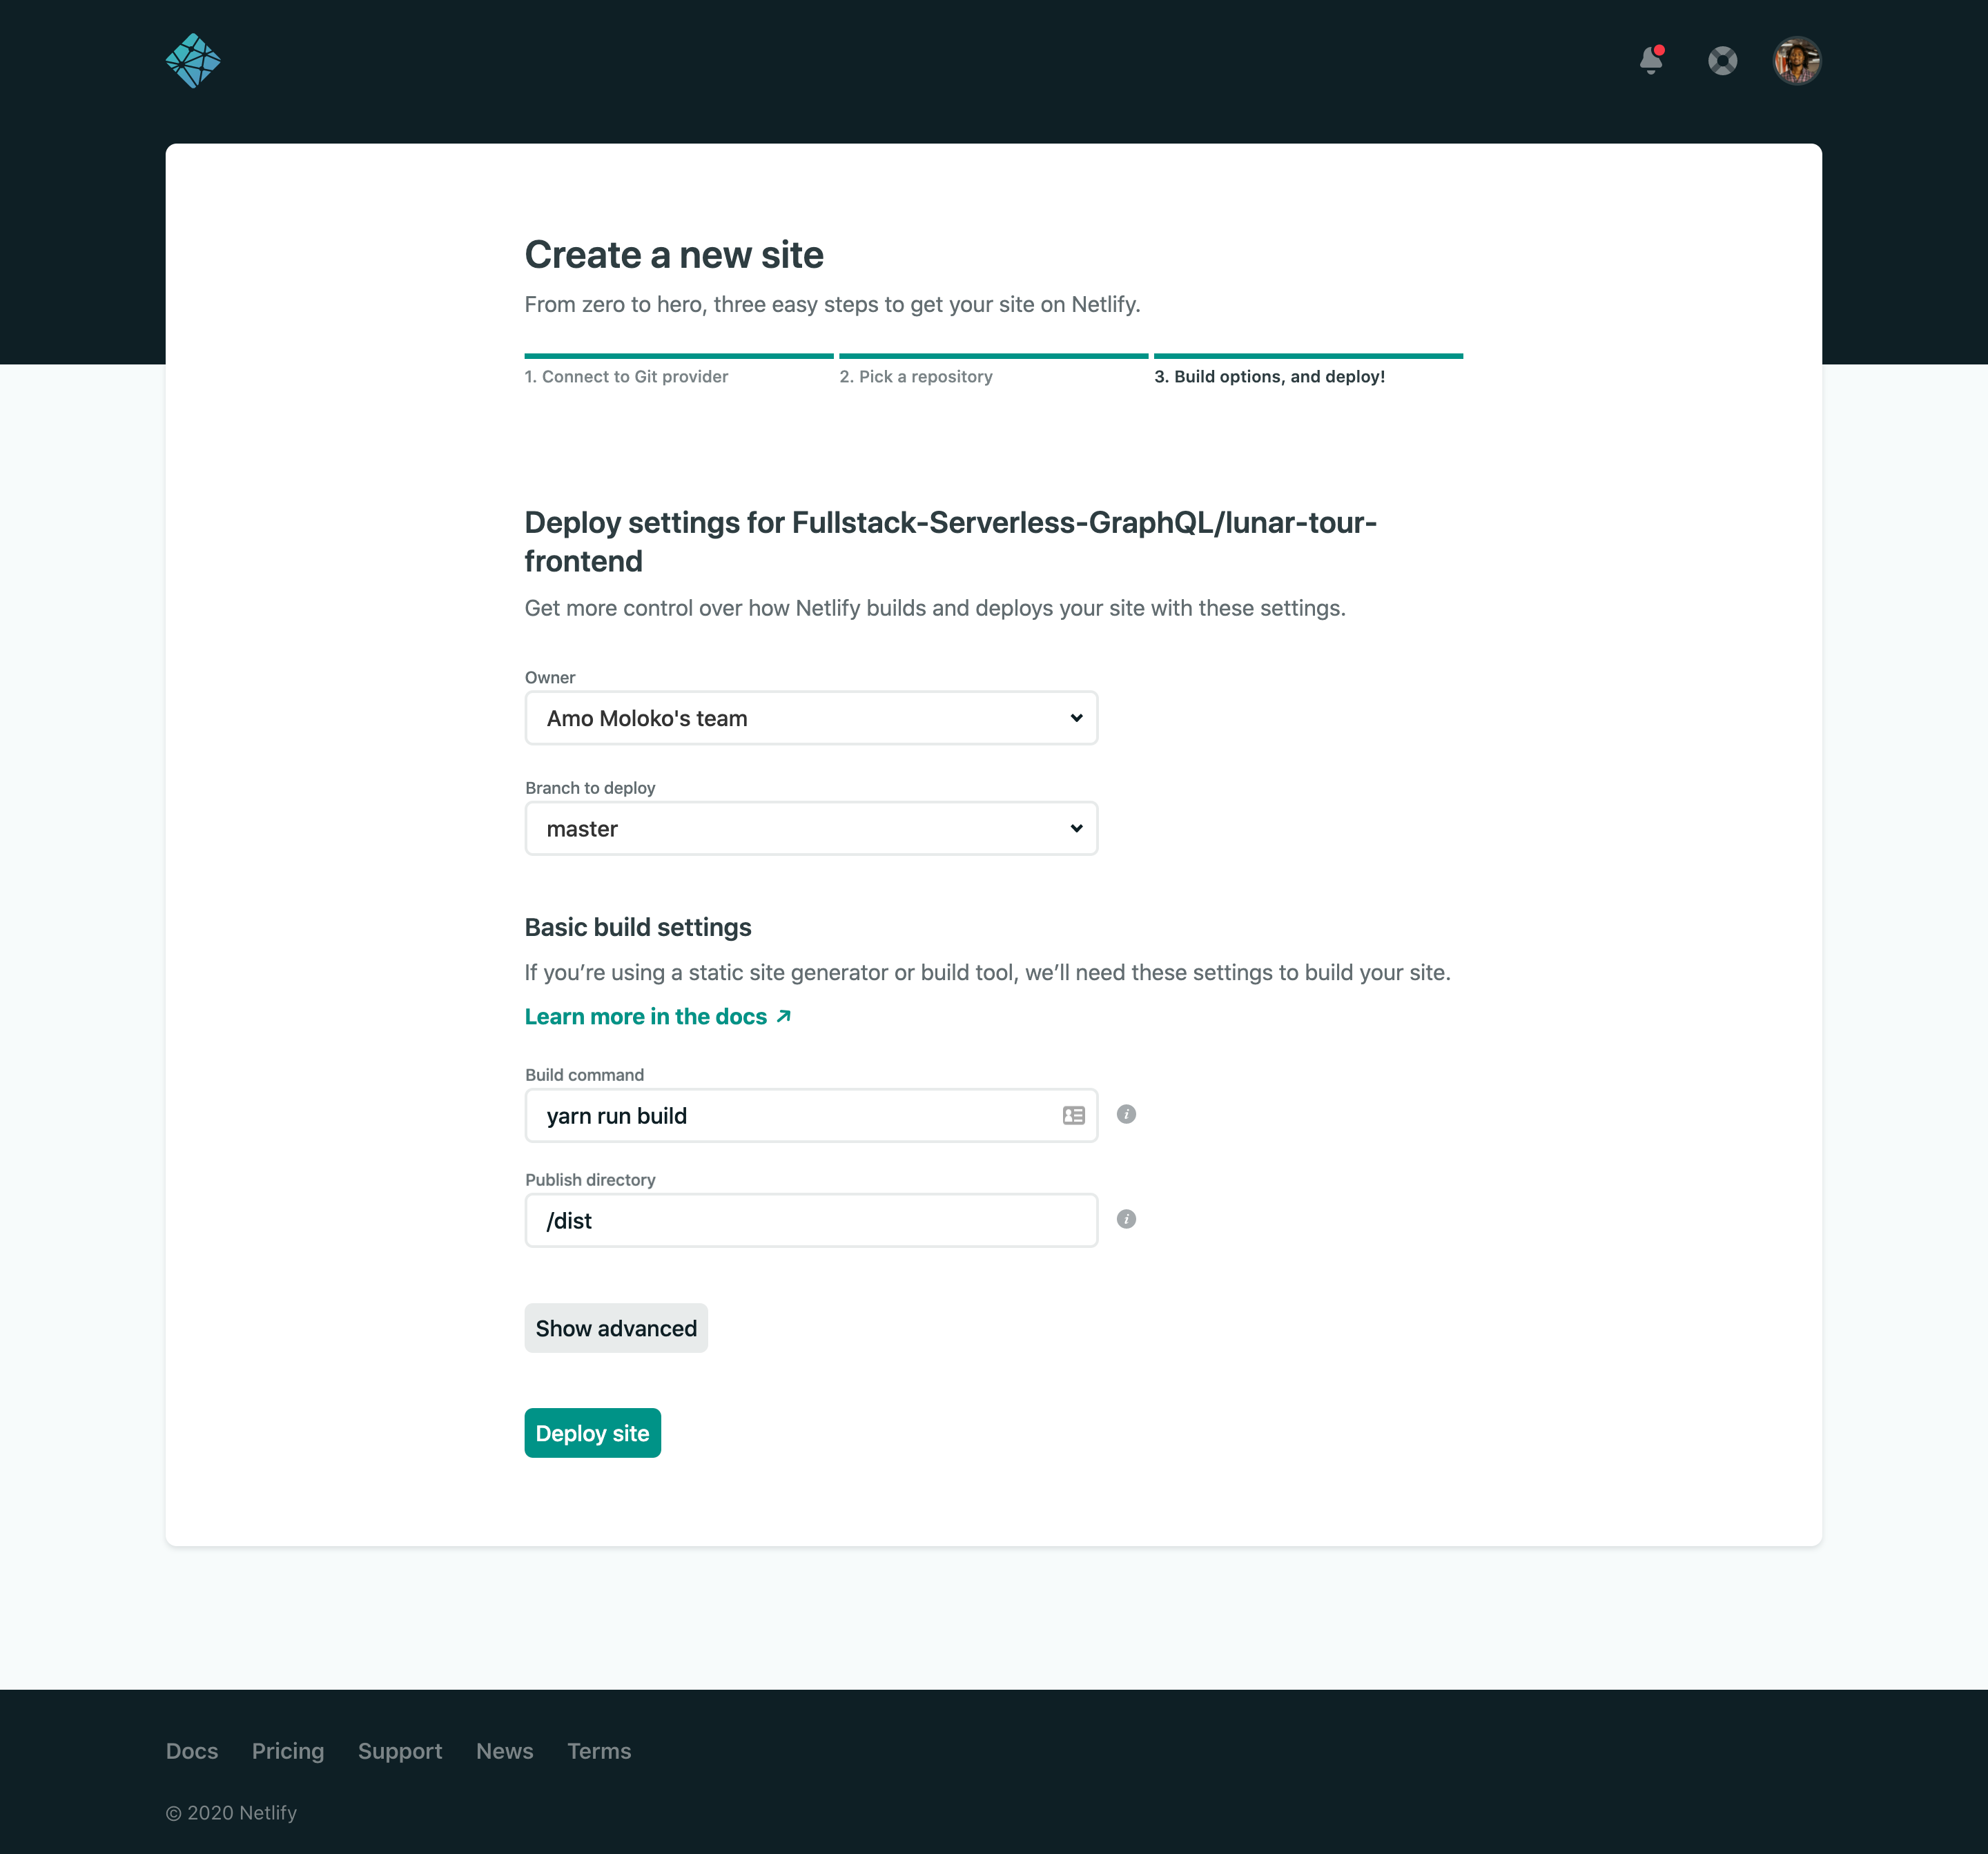Open the Terms footer link
Screen dimensions: 1988x1854
point(599,1751)
